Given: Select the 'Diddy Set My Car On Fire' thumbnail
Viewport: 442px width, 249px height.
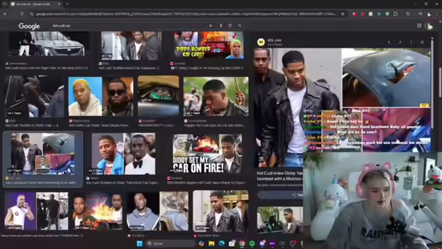Looking at the screenshot, I should click(x=207, y=154).
